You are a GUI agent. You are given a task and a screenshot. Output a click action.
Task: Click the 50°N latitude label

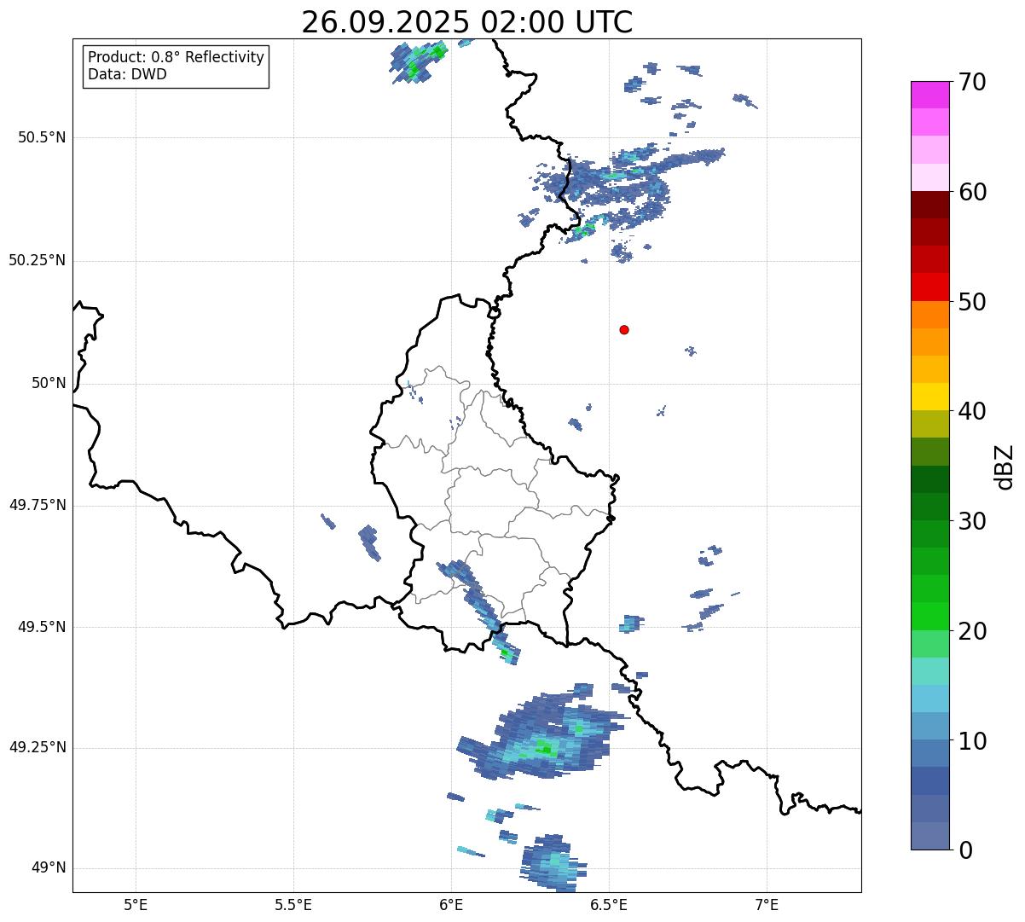(x=49, y=383)
